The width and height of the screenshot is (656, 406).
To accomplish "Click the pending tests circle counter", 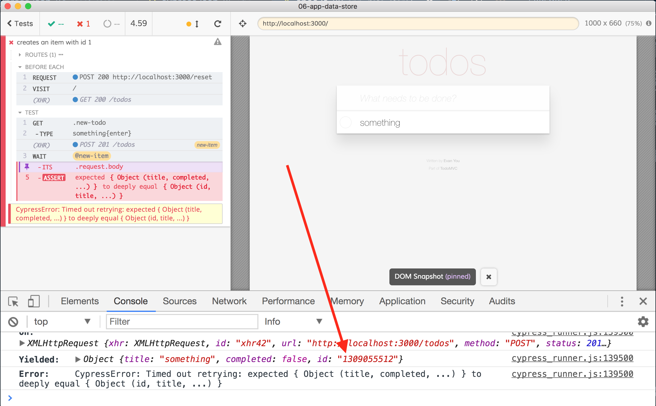I will click(111, 24).
